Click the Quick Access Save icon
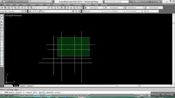This screenshot has width=175, height=98. point(10,2)
